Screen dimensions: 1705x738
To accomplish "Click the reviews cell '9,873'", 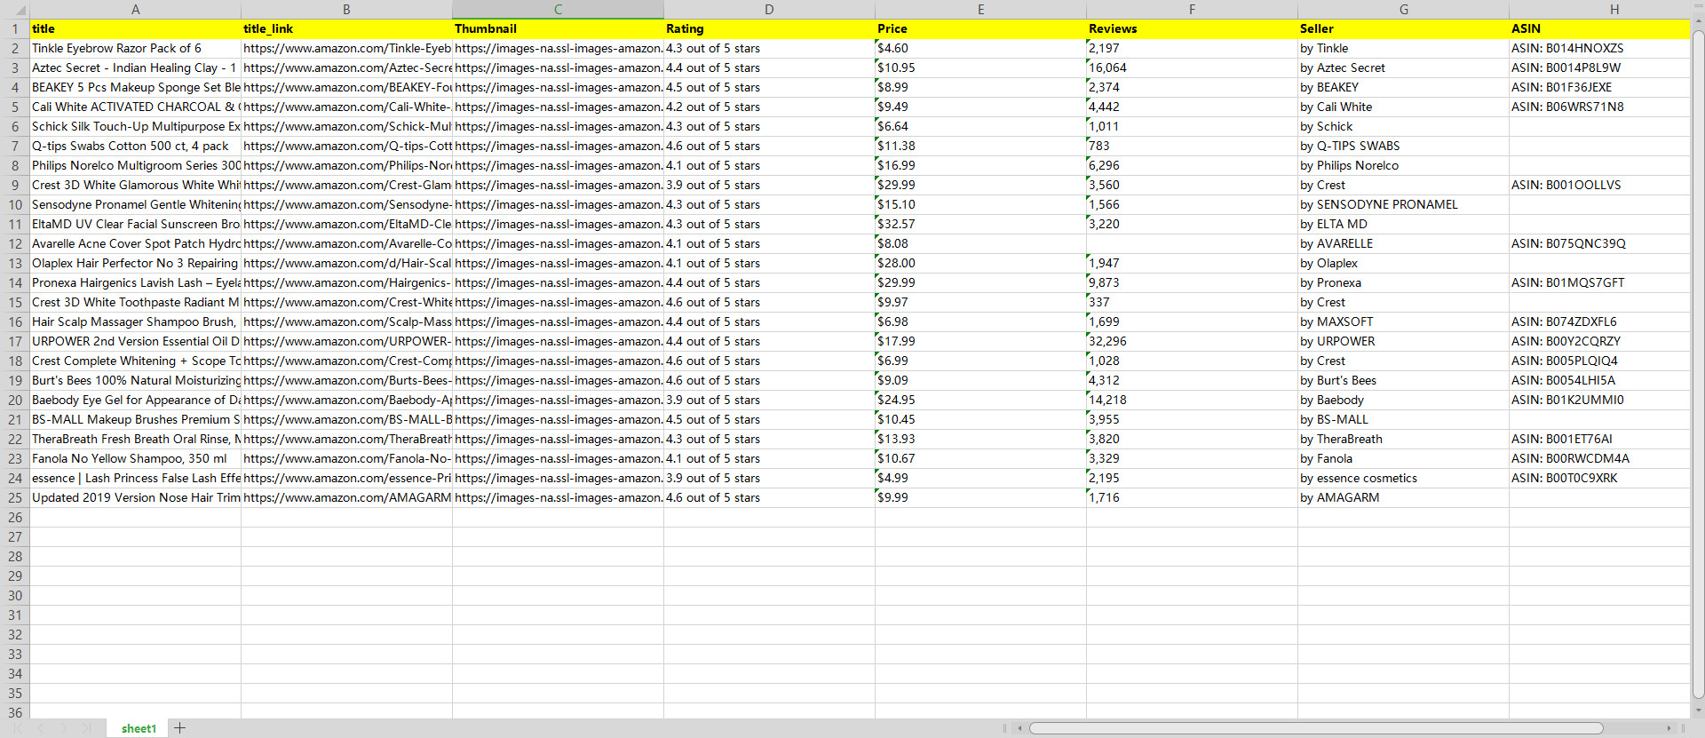I will tap(1192, 282).
